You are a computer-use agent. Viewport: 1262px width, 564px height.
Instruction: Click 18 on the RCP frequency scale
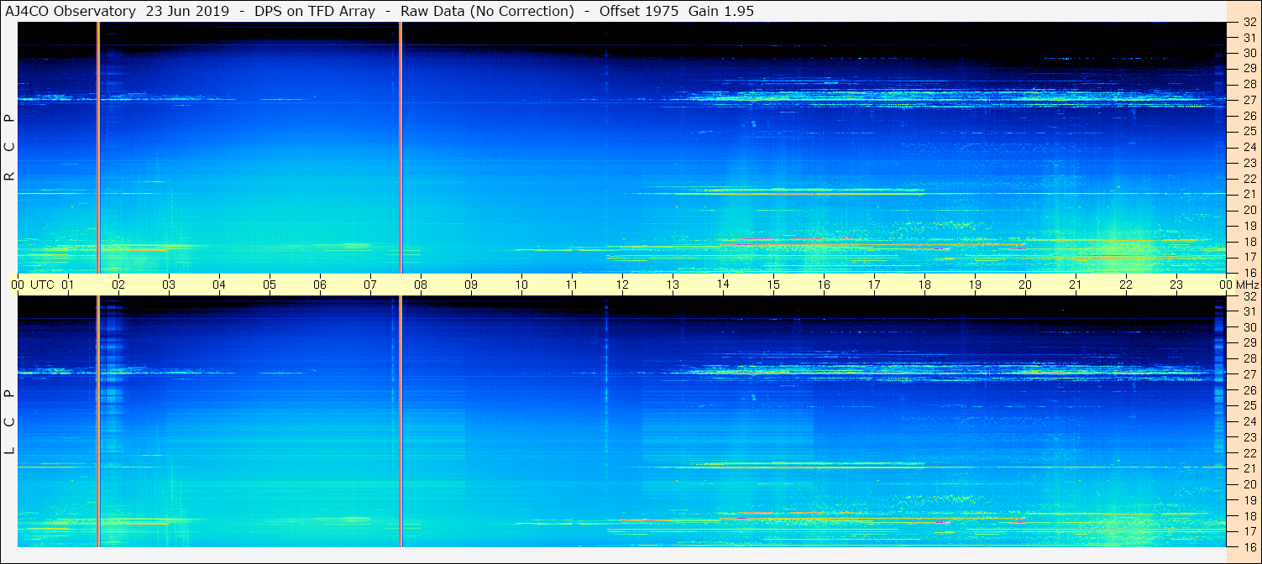(x=1249, y=241)
